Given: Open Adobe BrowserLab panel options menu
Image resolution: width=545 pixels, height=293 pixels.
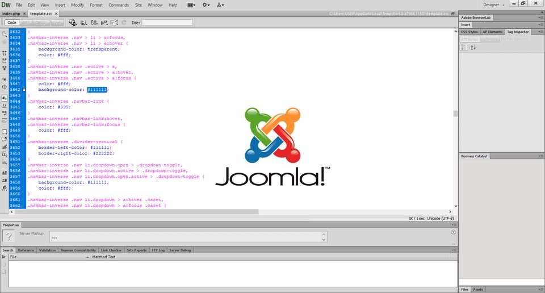Looking at the screenshot, I should tap(541, 18).
